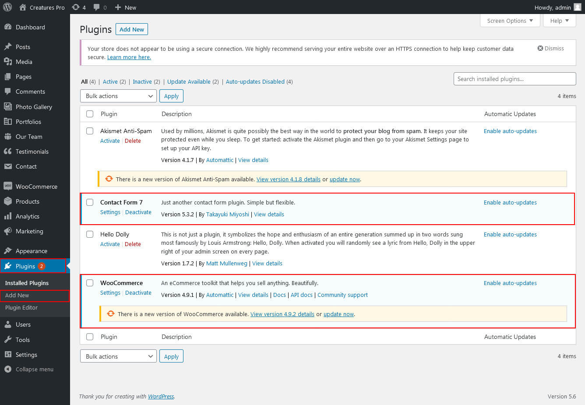Screen dimensions: 585x405
Task: Click the Howdy, admin account menu
Action: tap(557, 7)
